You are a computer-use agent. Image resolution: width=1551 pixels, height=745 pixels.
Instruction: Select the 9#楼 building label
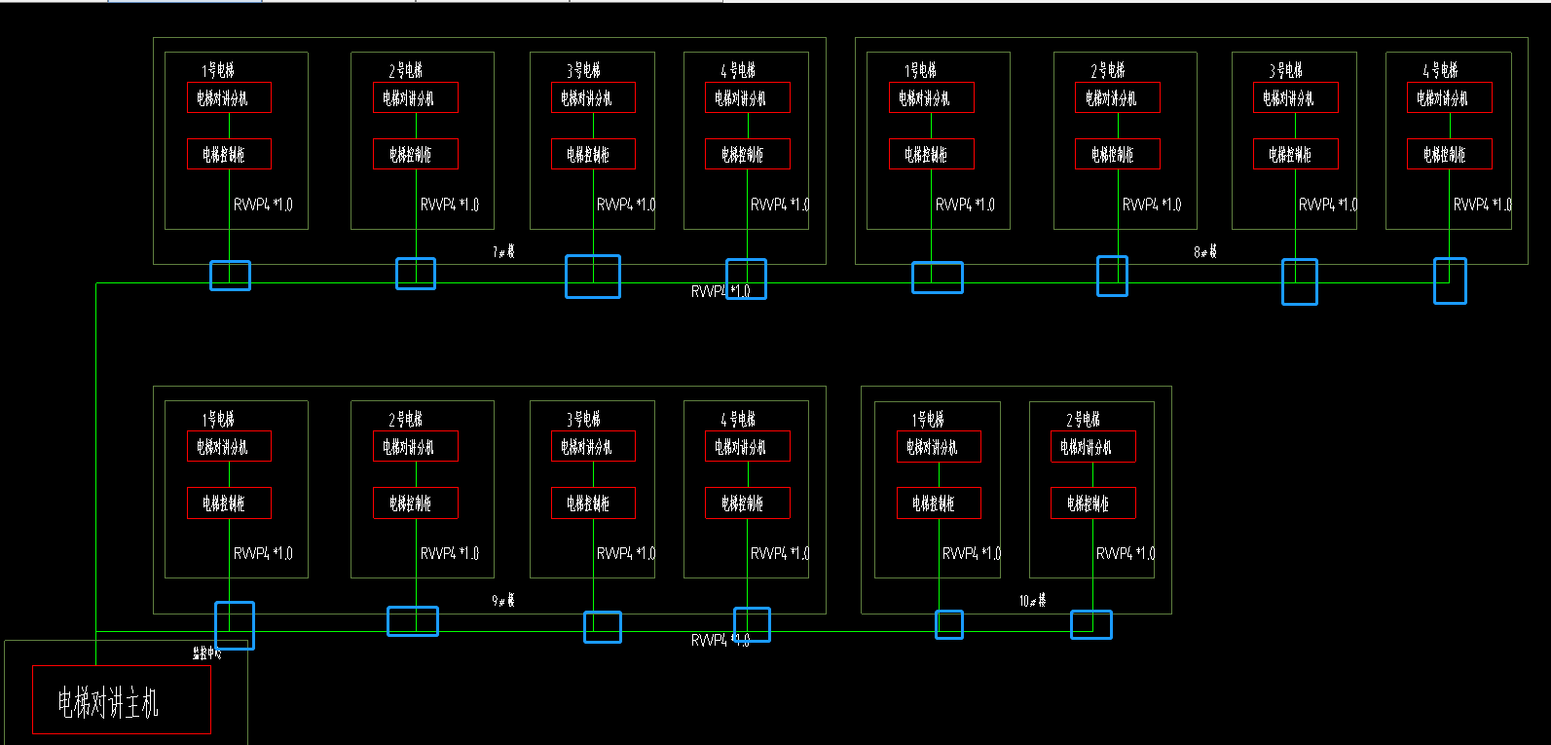pyautogui.click(x=502, y=600)
